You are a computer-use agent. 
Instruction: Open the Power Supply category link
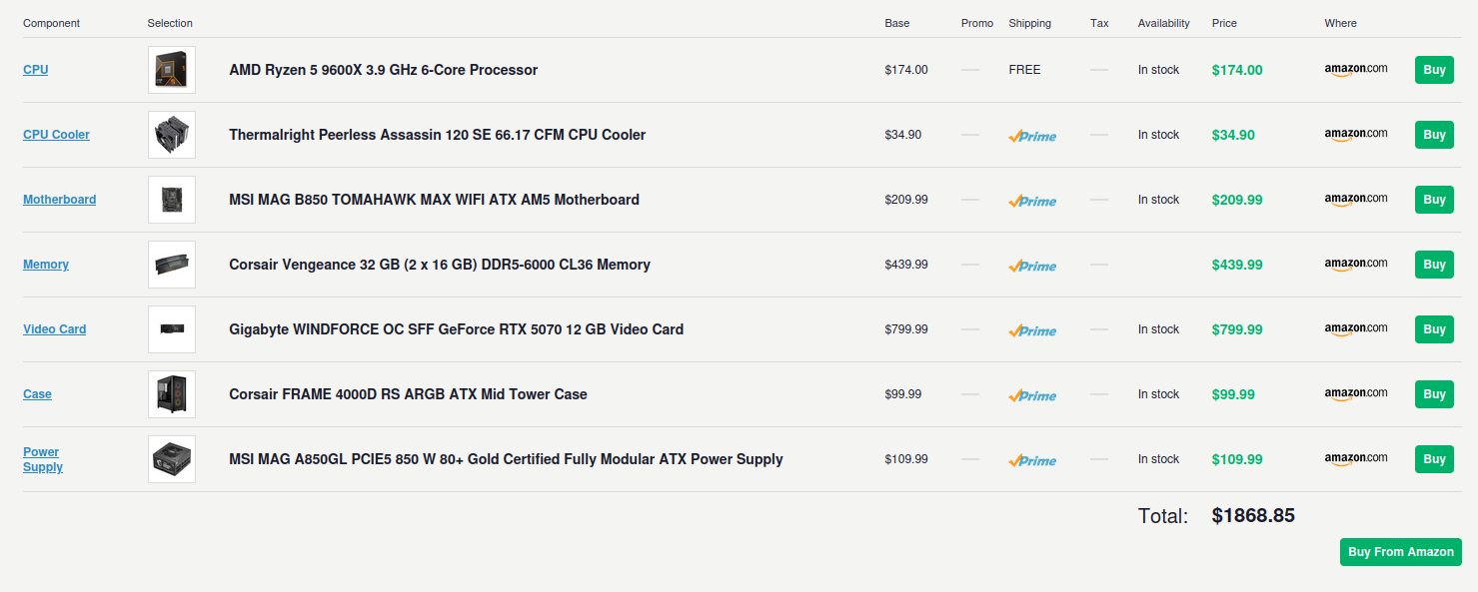tap(43, 459)
